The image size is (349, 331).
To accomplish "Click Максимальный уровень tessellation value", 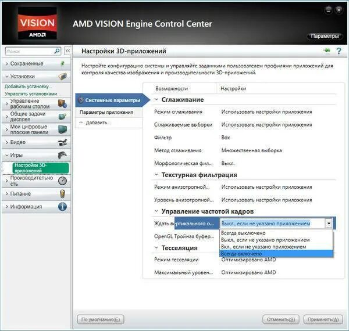I will 248,272.
